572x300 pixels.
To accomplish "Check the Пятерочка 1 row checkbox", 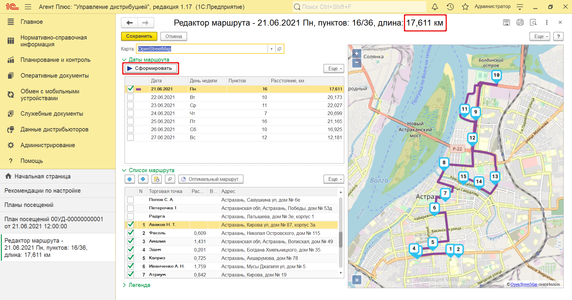I will tap(130, 208).
